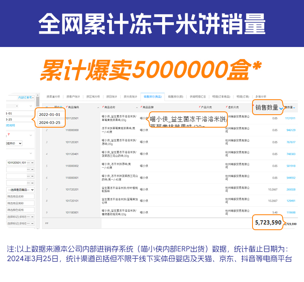Open the 按区域分析 tab
Screen dimensions: 304x282
93,96
